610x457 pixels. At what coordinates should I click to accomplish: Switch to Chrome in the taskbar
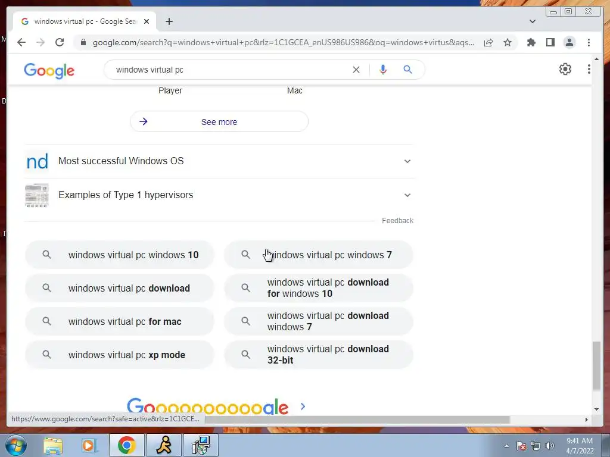coord(127,445)
